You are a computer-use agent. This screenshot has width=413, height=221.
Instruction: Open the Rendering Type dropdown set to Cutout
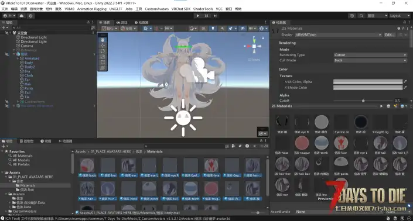pos(370,55)
